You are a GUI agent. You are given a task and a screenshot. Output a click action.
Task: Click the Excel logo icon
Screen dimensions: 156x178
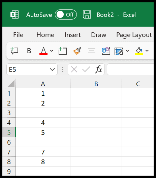pyautogui.click(x=14, y=14)
